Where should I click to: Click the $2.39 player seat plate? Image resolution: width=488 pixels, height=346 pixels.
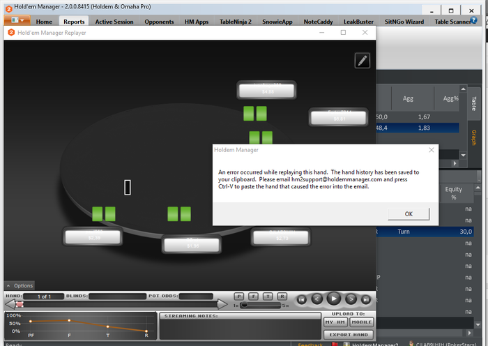coord(93,236)
